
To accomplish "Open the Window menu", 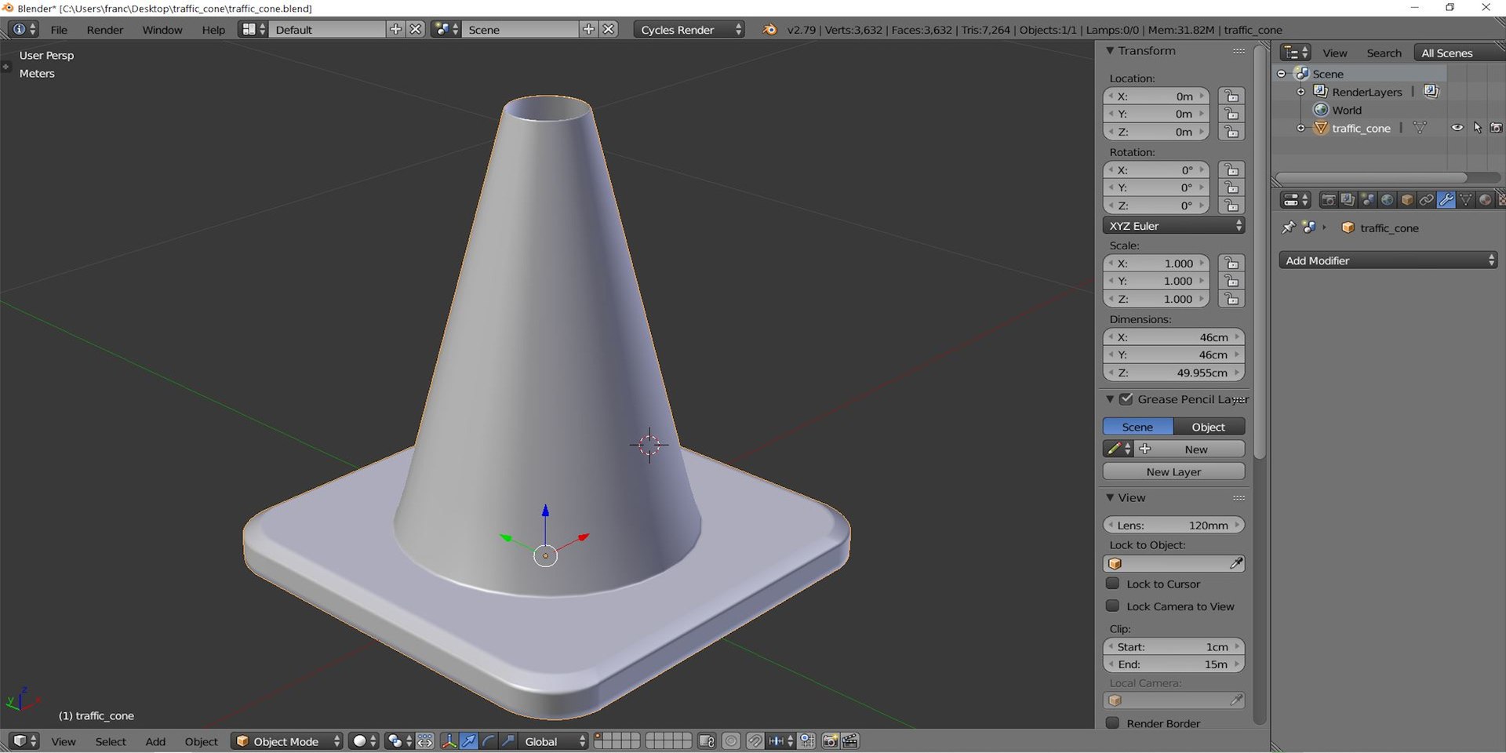I will (162, 30).
